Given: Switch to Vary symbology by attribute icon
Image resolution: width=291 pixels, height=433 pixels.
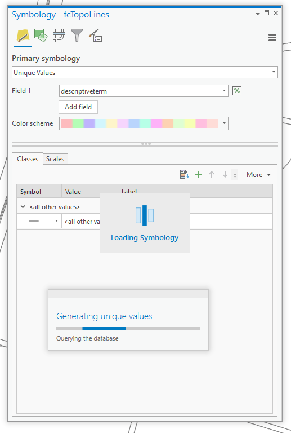Looking at the screenshot, I should tap(41, 36).
